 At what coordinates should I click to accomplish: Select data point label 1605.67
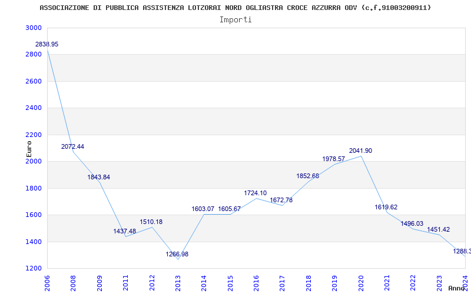point(230,209)
